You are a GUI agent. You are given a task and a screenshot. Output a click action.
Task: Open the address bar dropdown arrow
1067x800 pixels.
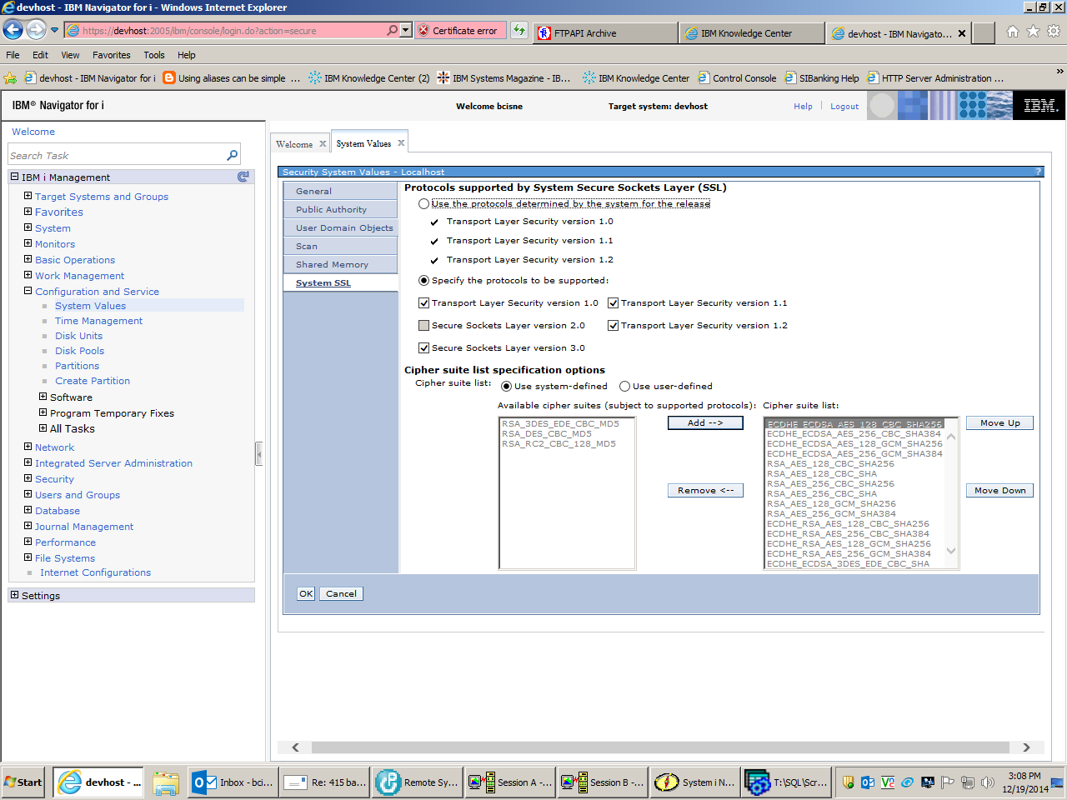[406, 30]
